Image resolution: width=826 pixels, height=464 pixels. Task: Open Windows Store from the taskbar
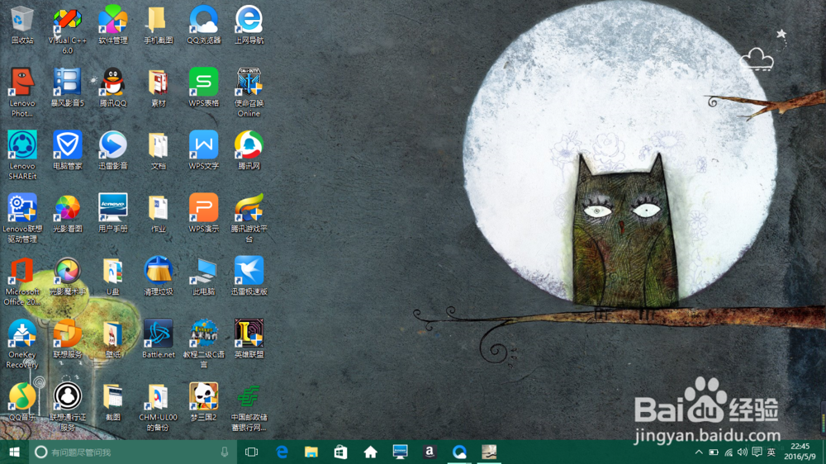(341, 452)
